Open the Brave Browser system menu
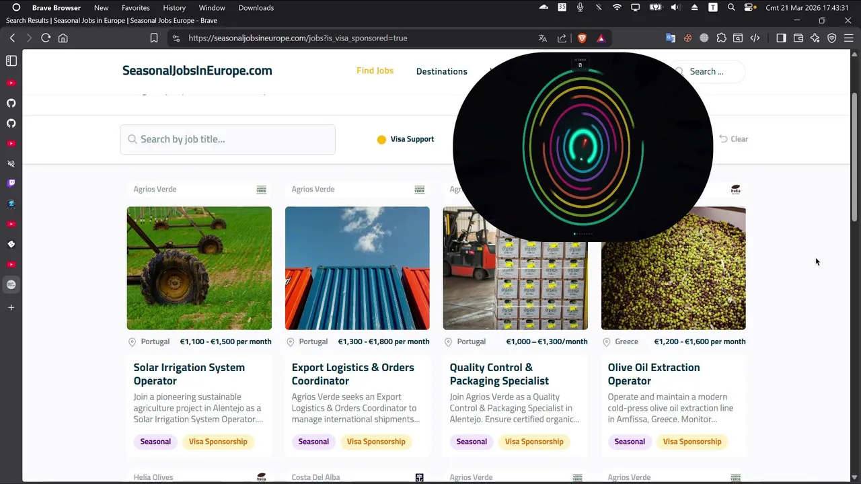 click(57, 8)
